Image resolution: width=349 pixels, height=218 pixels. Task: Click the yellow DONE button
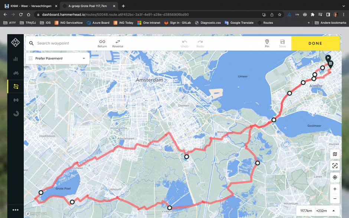tap(315, 43)
